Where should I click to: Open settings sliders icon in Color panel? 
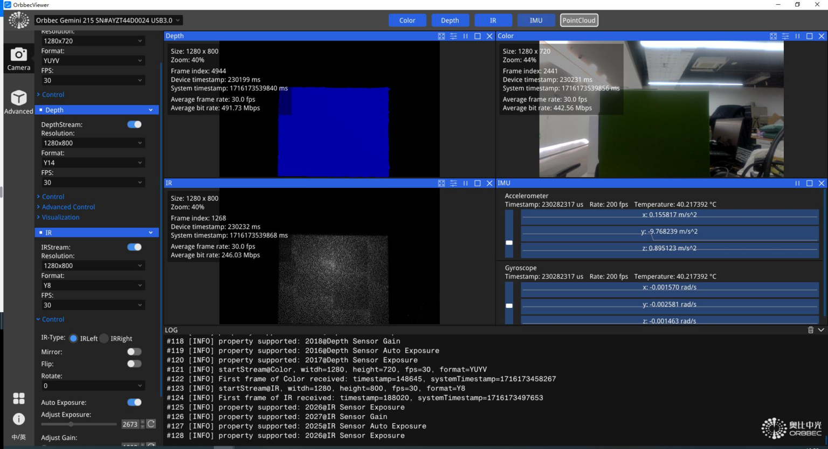(785, 36)
